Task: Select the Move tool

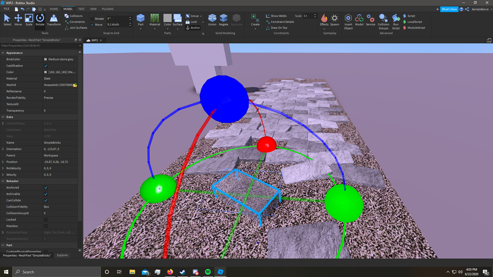Action: (x=18, y=19)
